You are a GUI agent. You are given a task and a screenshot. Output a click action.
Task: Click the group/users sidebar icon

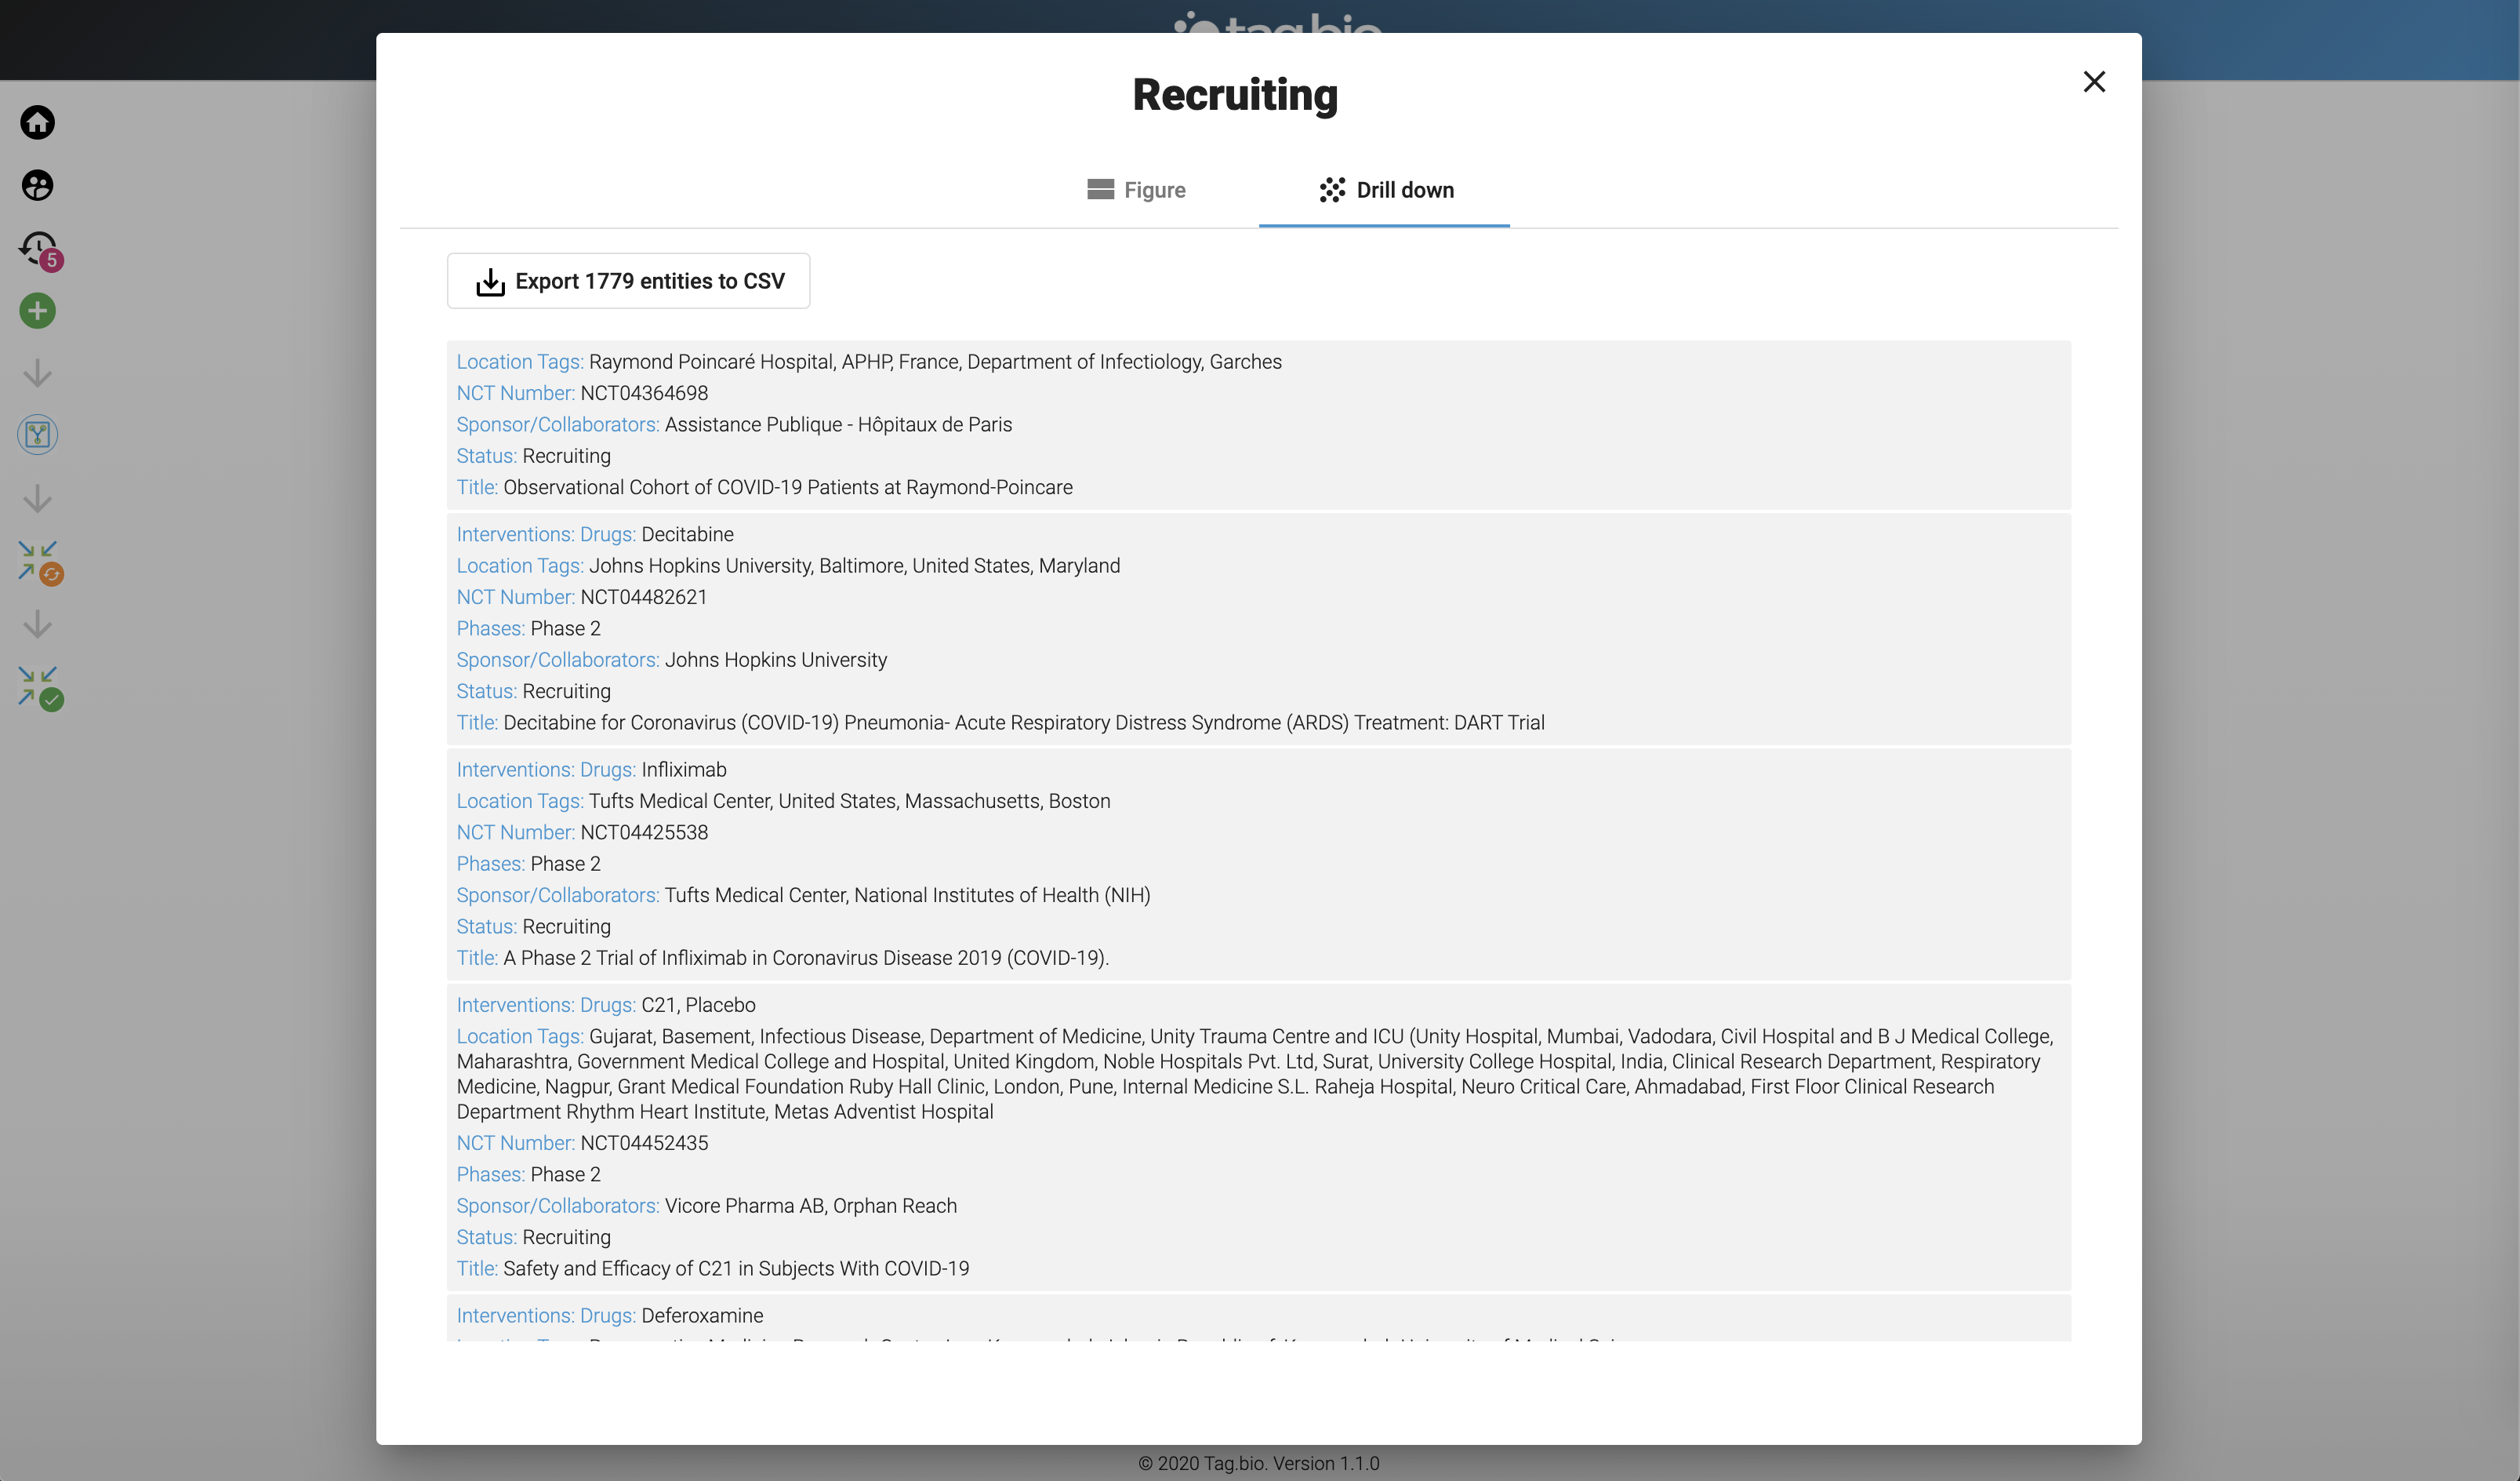pos(38,185)
